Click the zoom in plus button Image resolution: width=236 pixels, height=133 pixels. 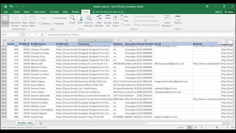tap(227, 127)
